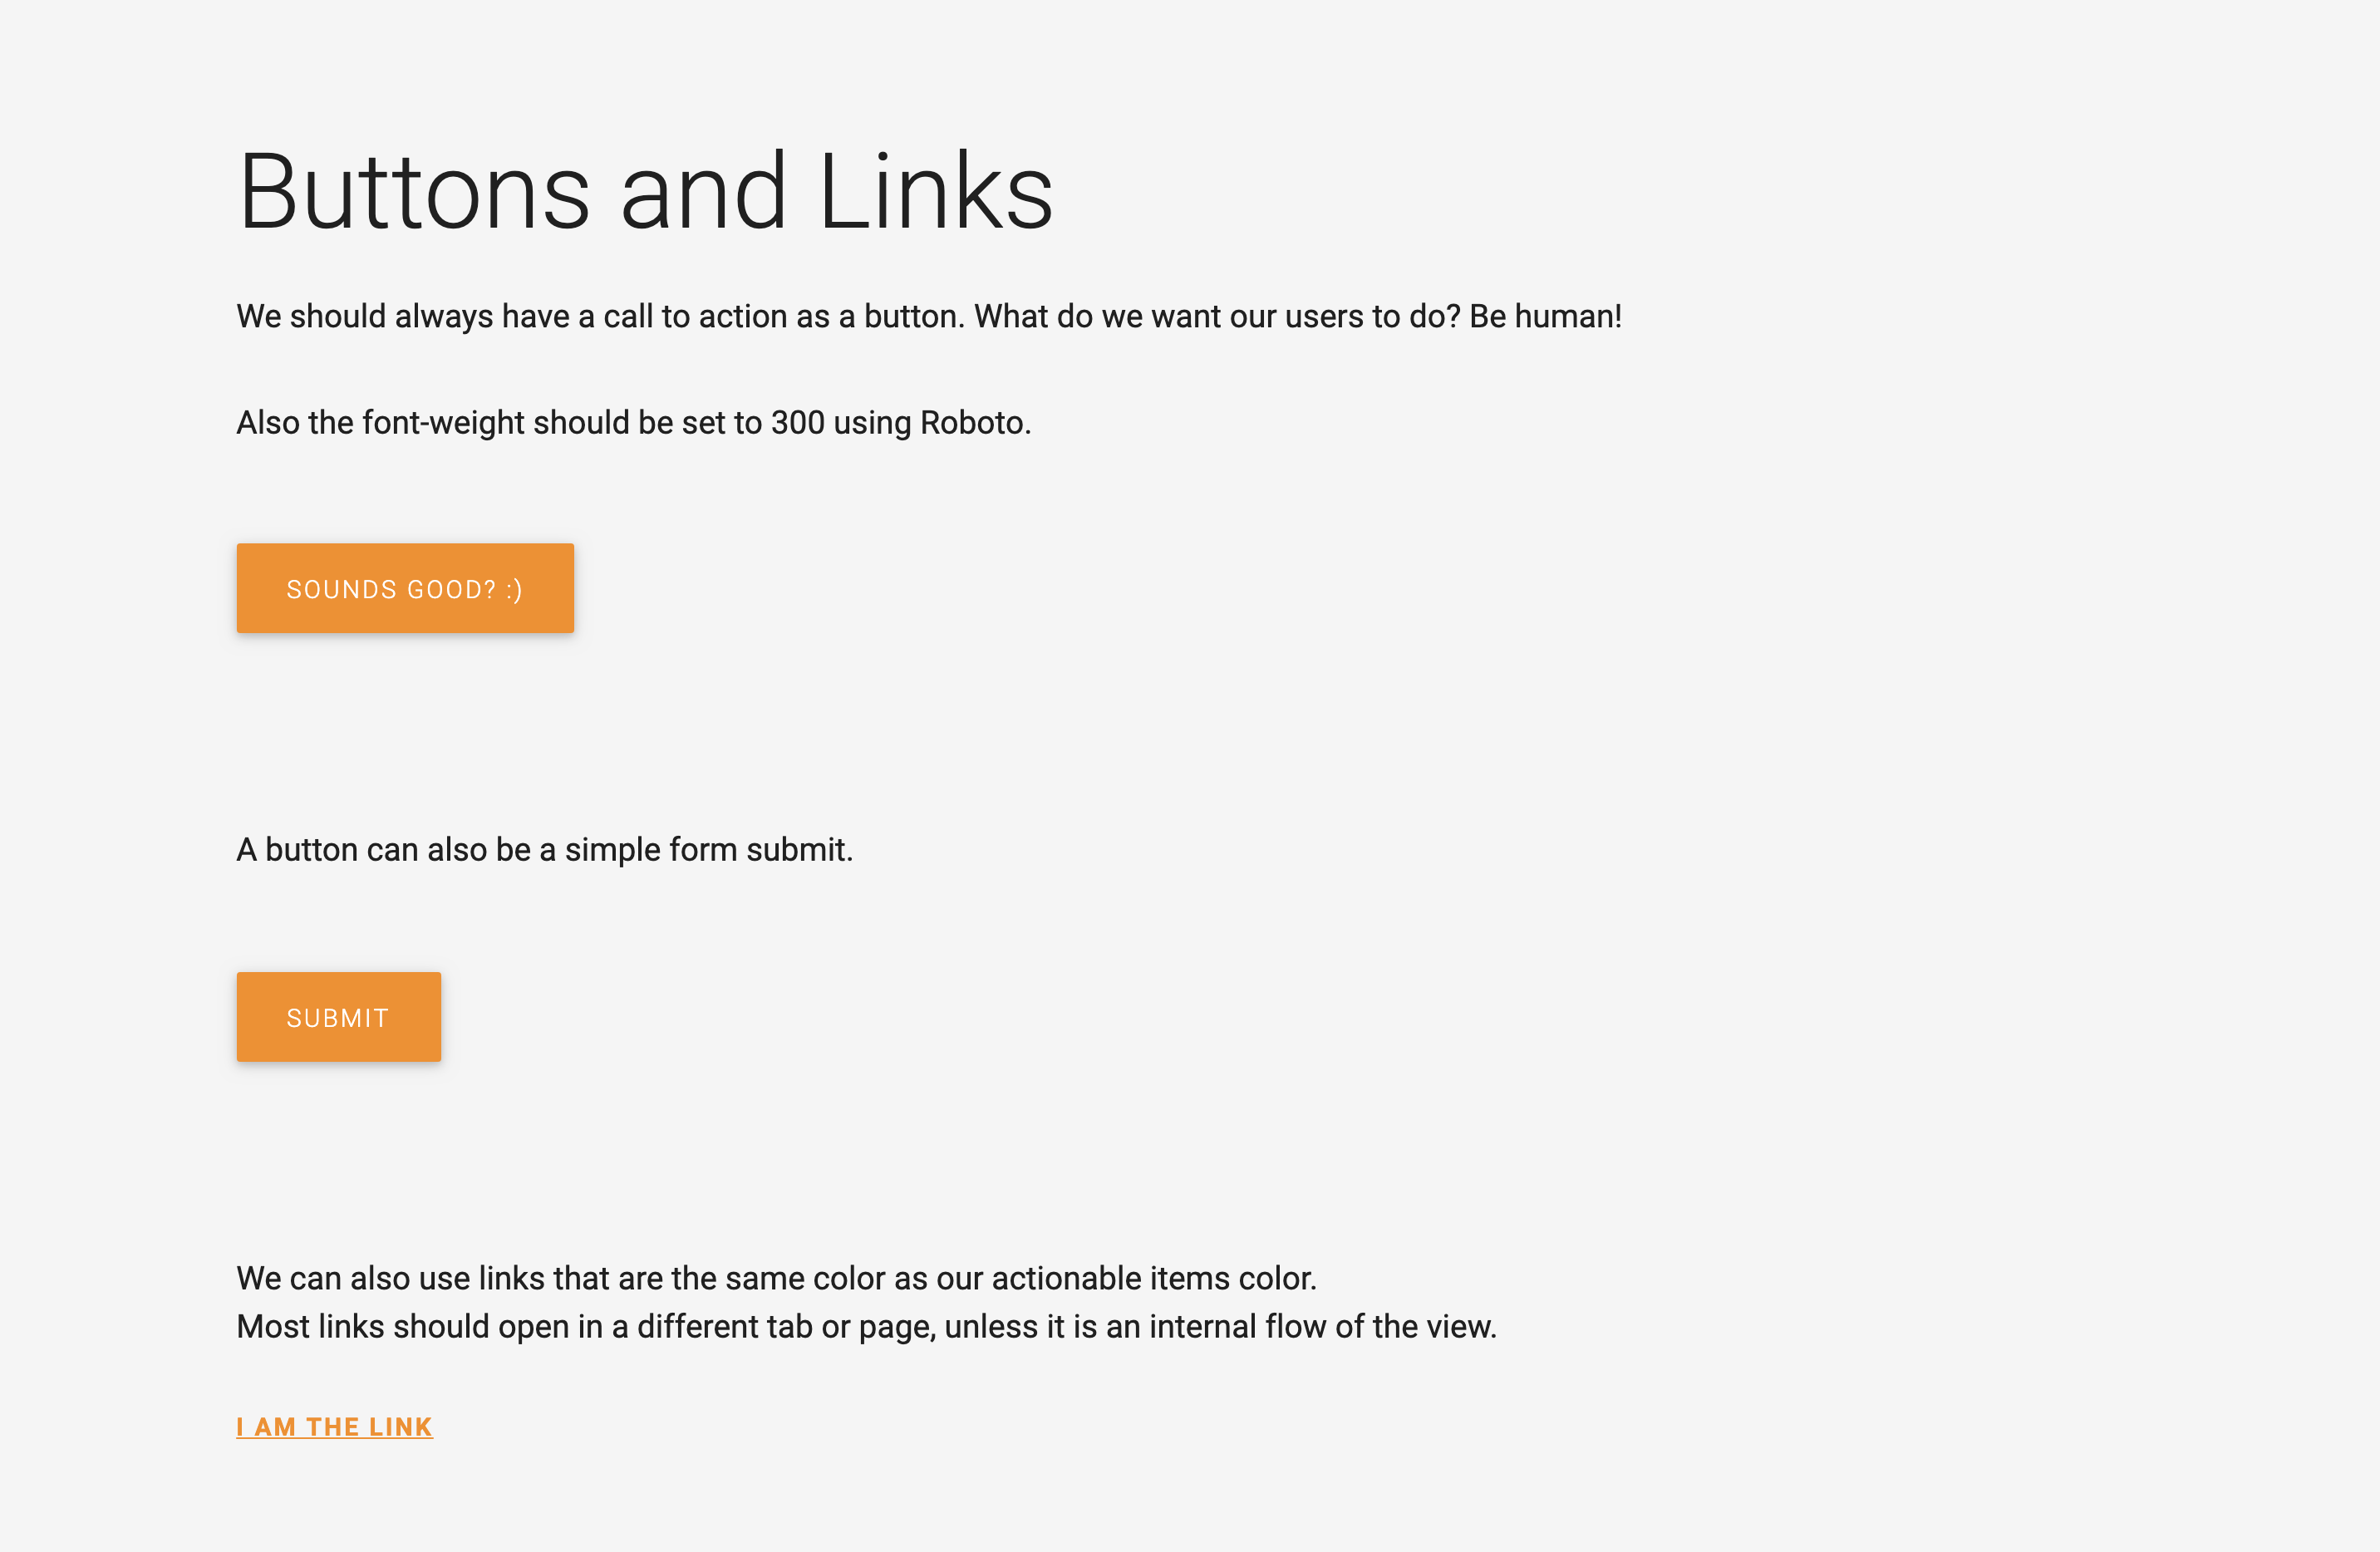Click the sentence about opening different tab
This screenshot has width=2380, height=1552.
(x=867, y=1326)
